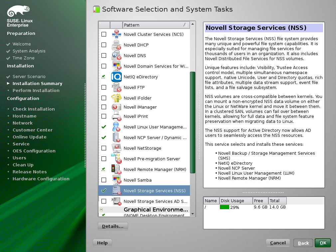Select the Novell DNS icon
The image size is (336, 252).
click(116, 55)
